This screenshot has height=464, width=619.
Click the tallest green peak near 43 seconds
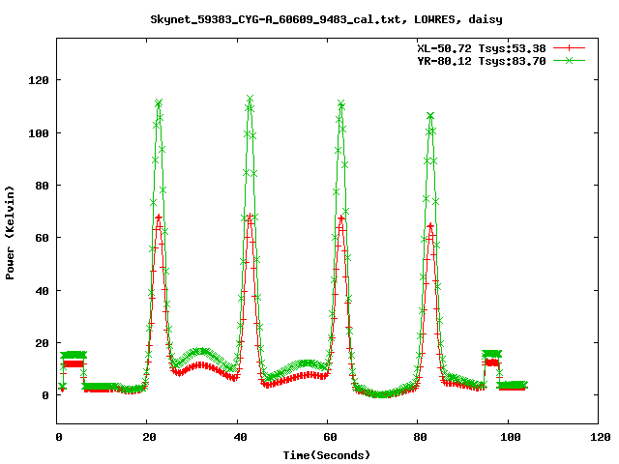click(x=250, y=98)
